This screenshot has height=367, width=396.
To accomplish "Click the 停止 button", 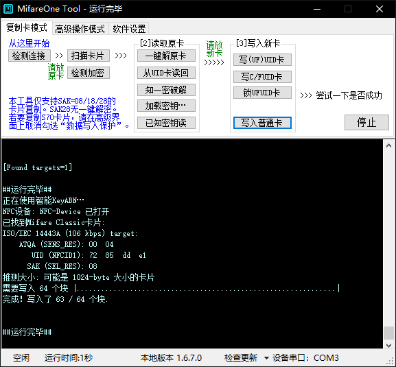I will (x=366, y=123).
